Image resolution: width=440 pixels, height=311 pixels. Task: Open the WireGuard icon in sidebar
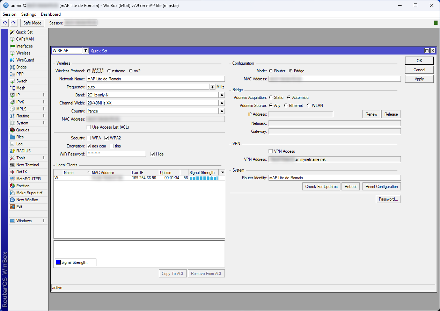click(13, 60)
